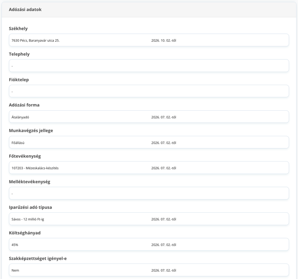Click the Nem value
Image resolution: width=298 pixels, height=279 pixels.
15,271
